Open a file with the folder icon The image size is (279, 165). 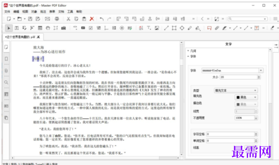click(x=19, y=19)
